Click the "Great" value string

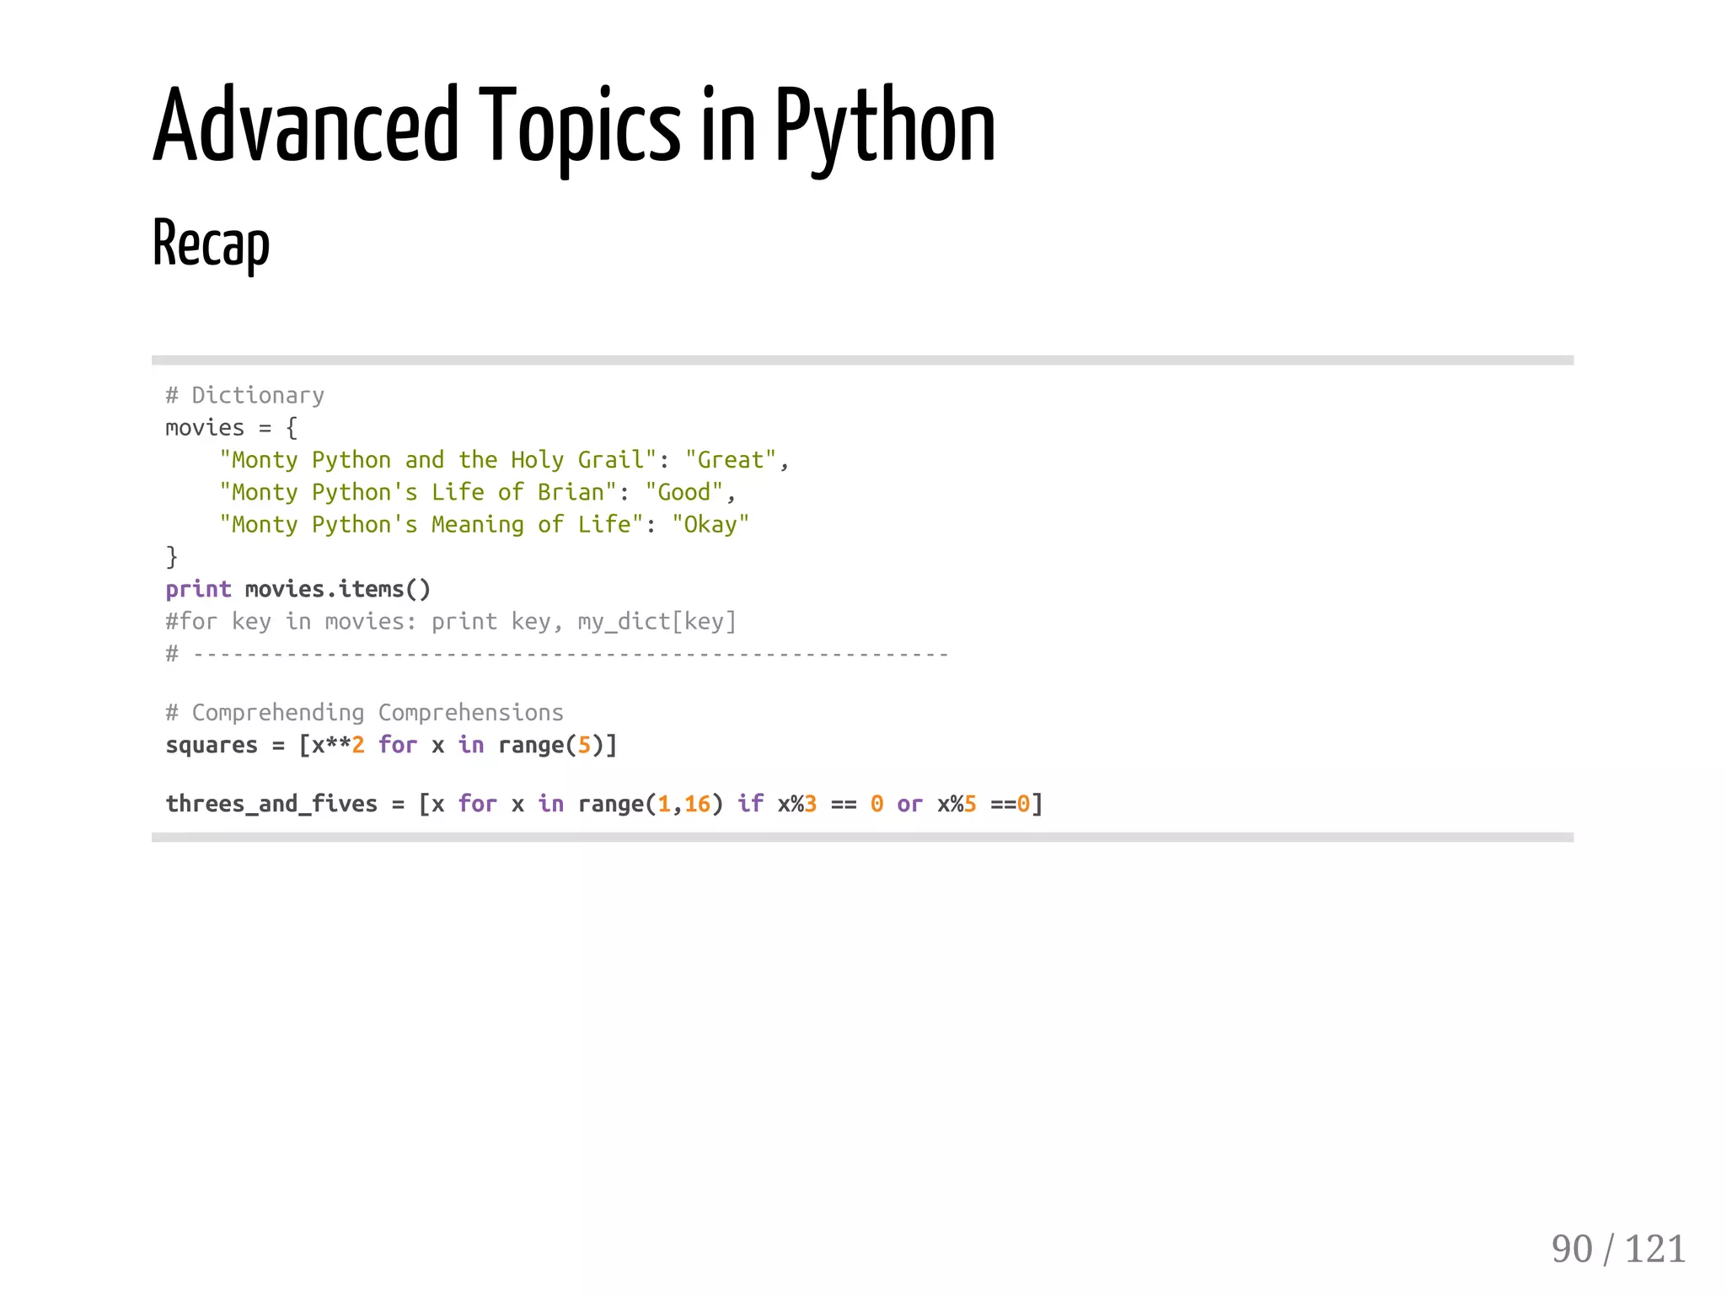click(x=730, y=460)
